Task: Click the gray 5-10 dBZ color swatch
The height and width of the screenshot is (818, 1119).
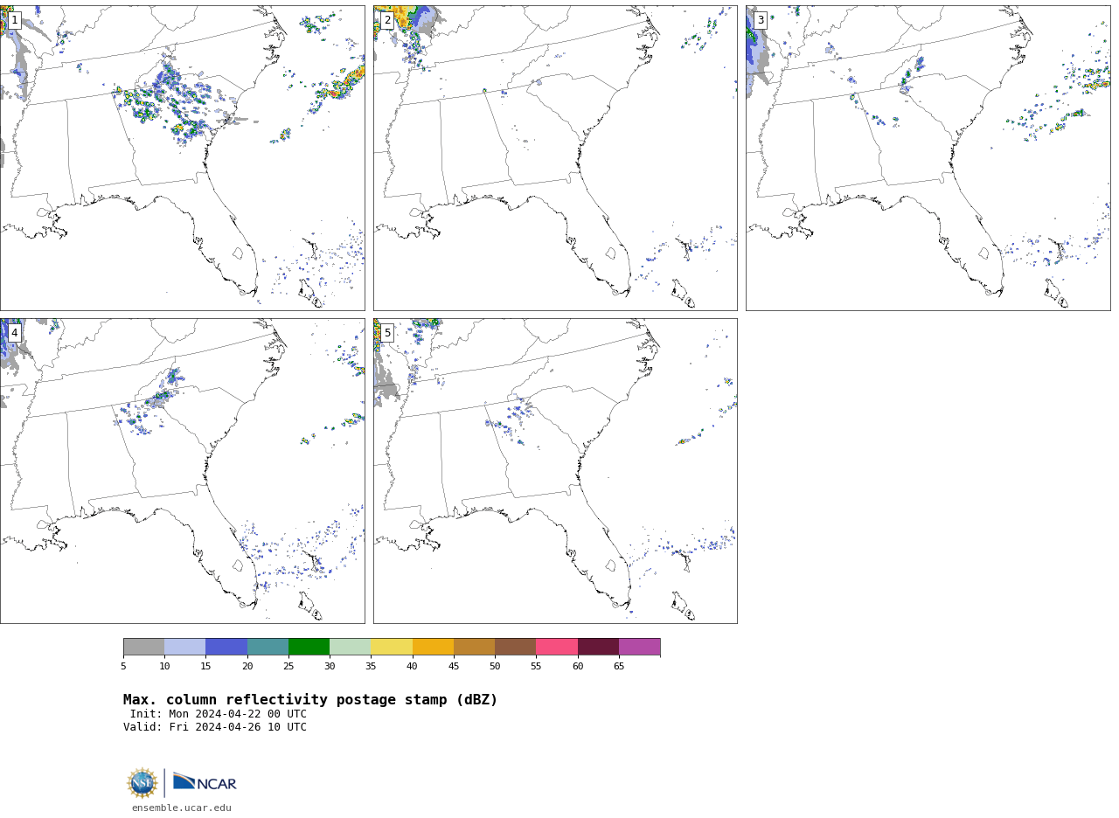Action: tap(143, 647)
